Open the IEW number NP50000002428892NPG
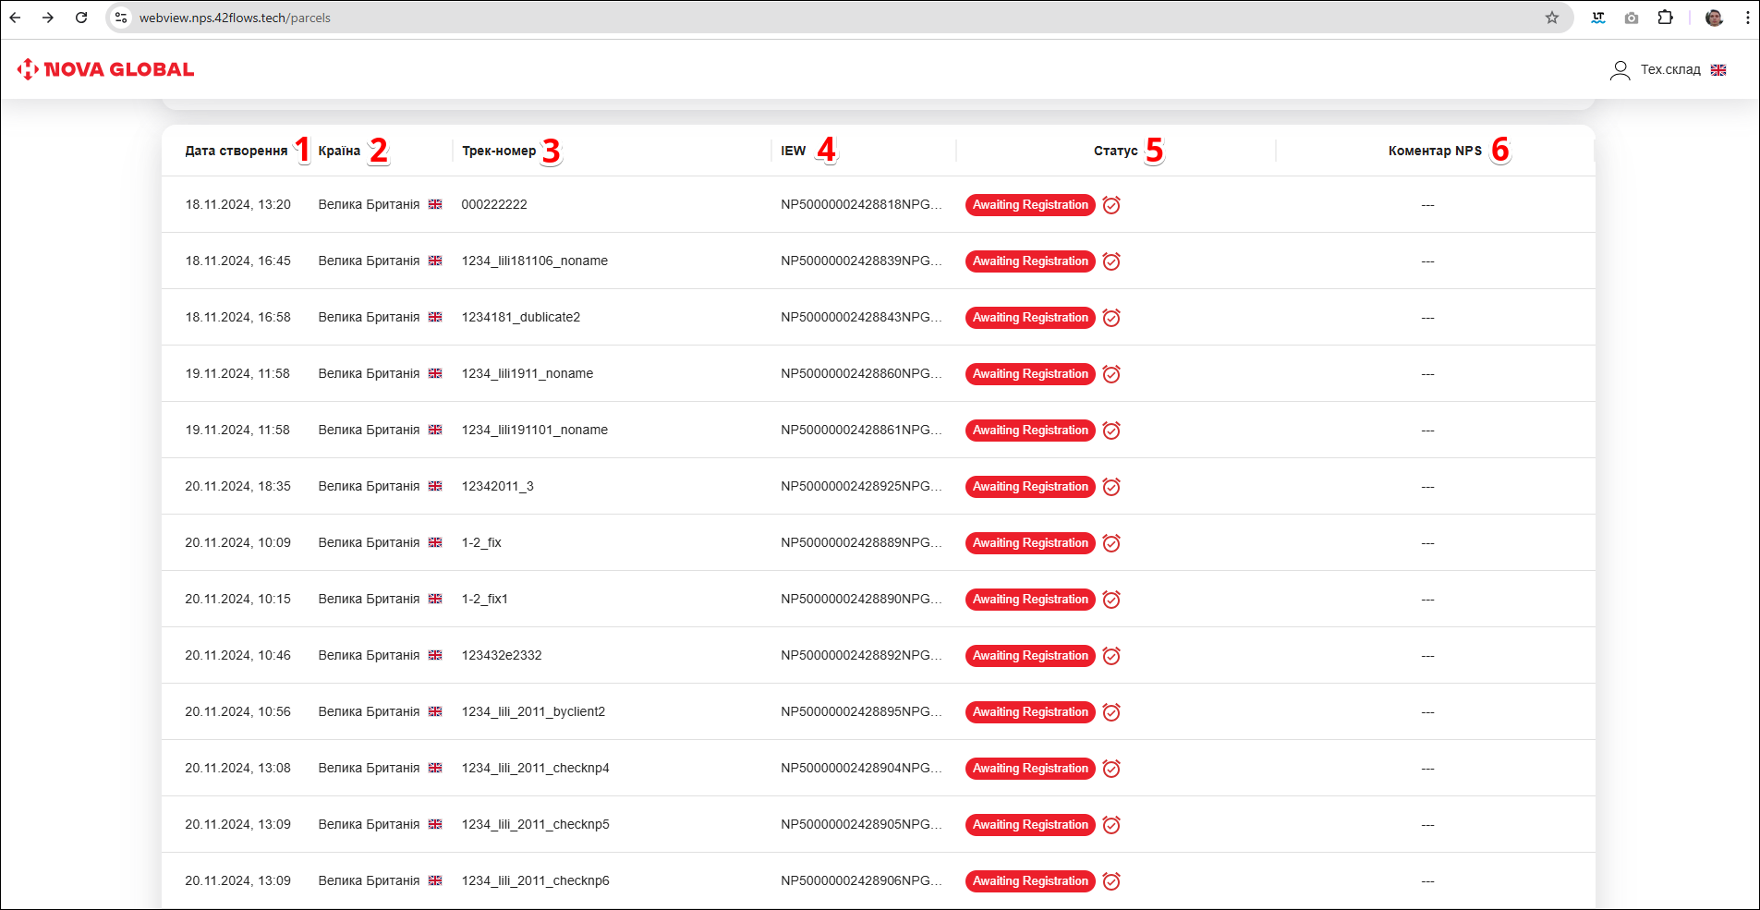Viewport: 1760px width, 910px height. click(x=860, y=656)
